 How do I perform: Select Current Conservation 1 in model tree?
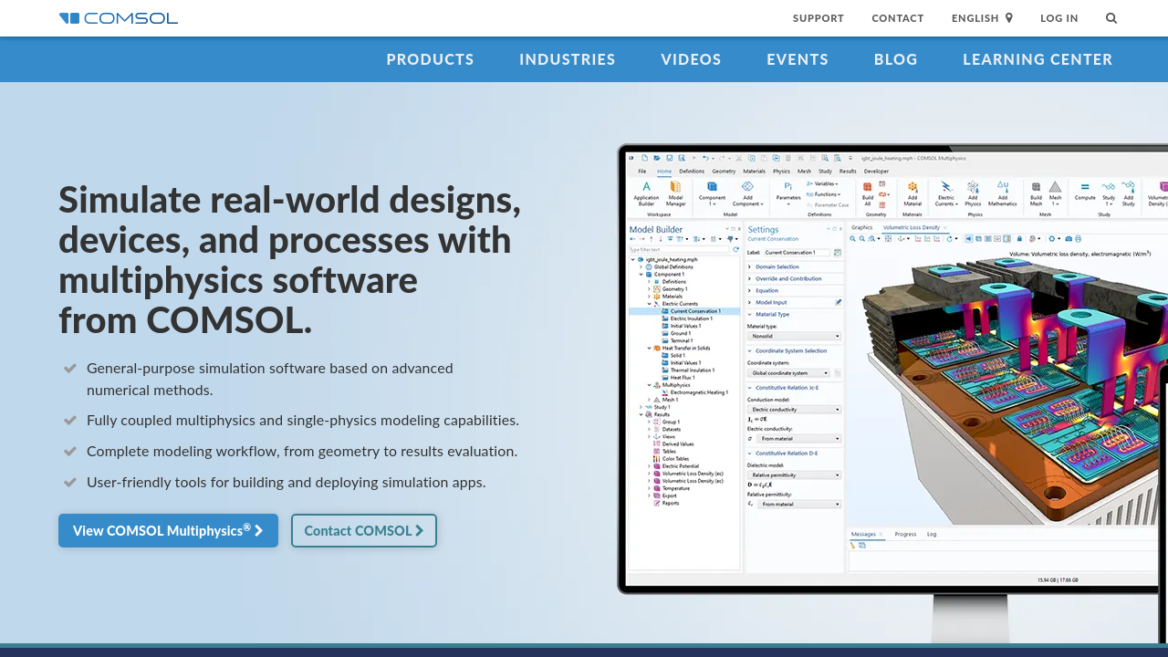tap(695, 311)
